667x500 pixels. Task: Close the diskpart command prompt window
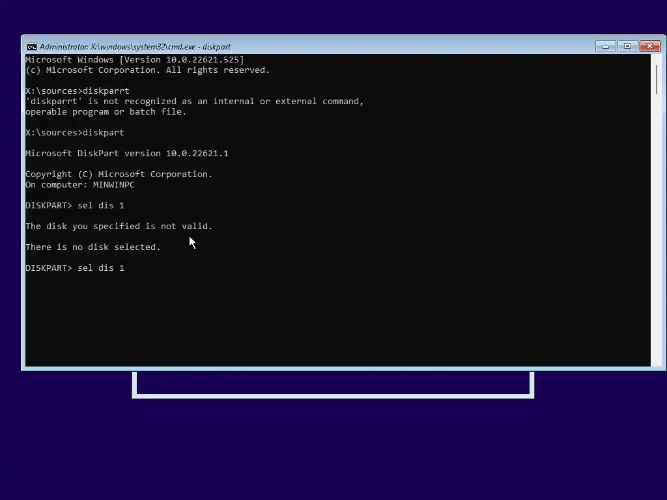point(650,46)
